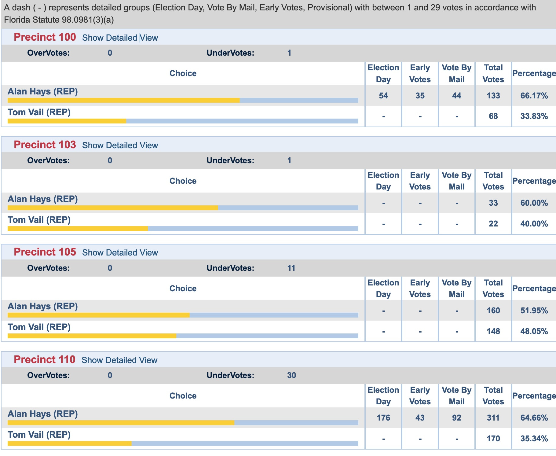Click the Precinct 105 heading

point(45,252)
